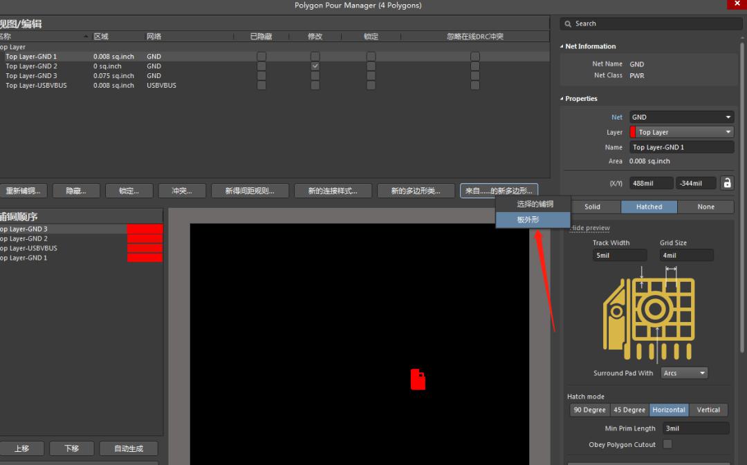Collapse the Net Information section
This screenshot has width=747, height=465.
(562, 46)
